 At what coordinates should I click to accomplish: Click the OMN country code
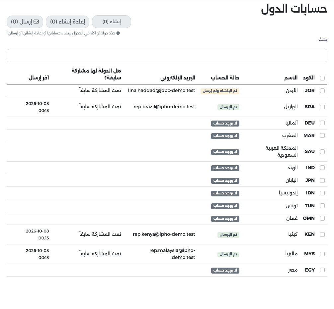309,218
